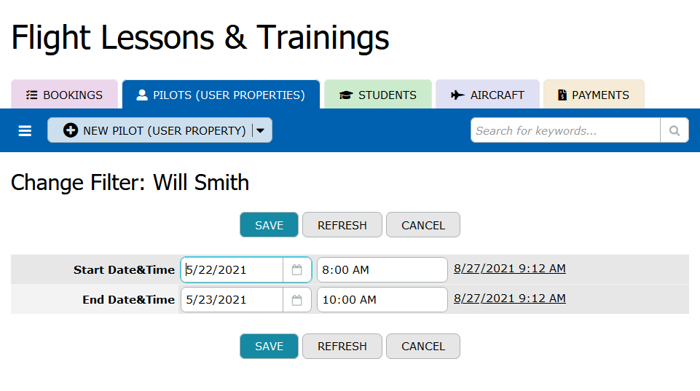Image resolution: width=700 pixels, height=391 pixels.
Task: Click the bottom Cancel button
Action: tap(423, 347)
